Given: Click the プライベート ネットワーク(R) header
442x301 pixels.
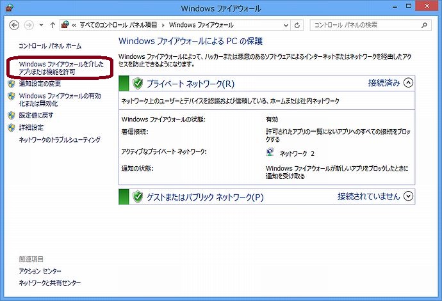Looking at the screenshot, I should (190, 84).
